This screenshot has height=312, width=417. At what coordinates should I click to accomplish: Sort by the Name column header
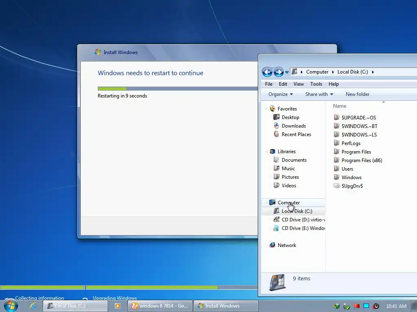pos(340,106)
